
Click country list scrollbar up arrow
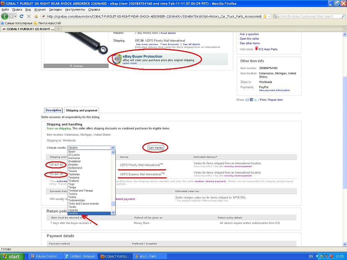tap(113, 152)
